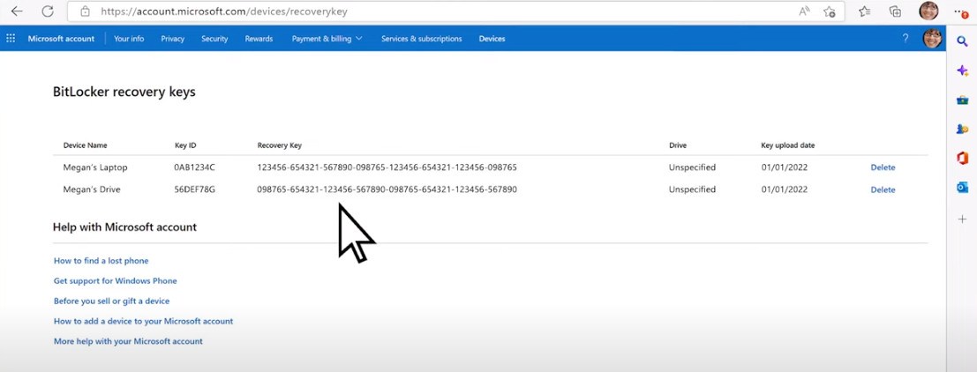Select Key ID 0AB1234C
The image size is (977, 372).
195,167
